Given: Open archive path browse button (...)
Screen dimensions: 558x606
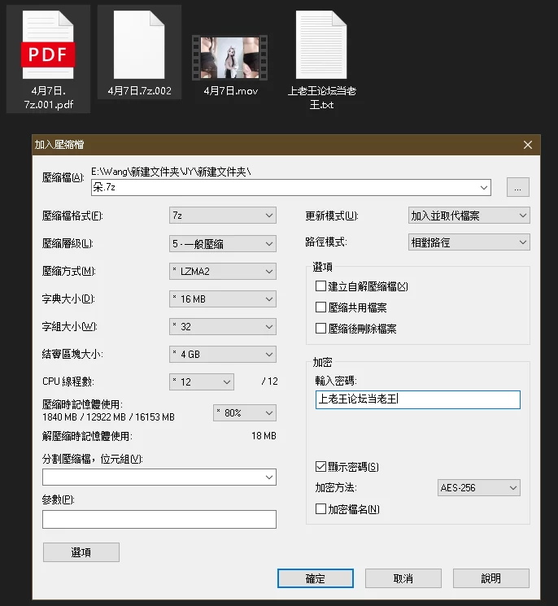Looking at the screenshot, I should coord(518,187).
